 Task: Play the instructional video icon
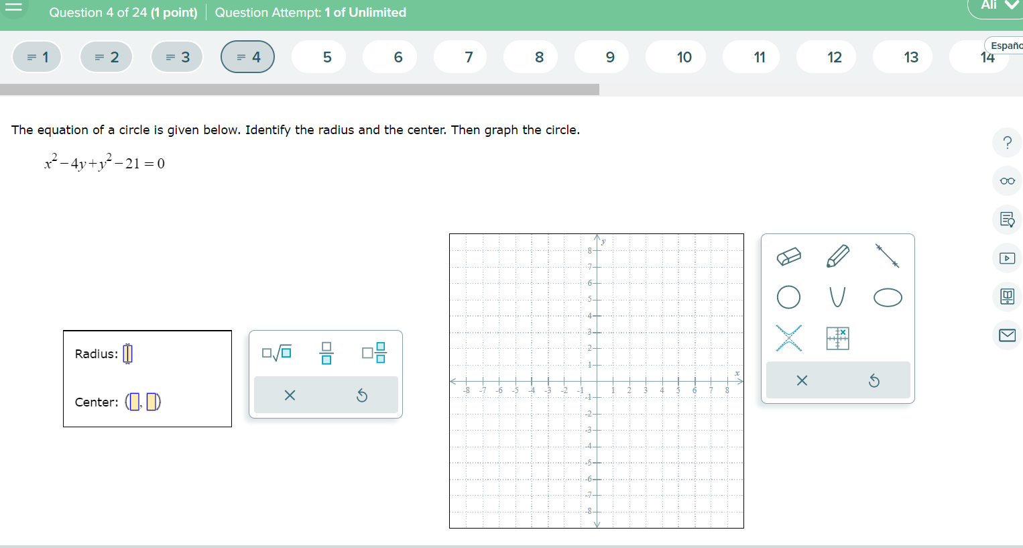tap(1007, 258)
